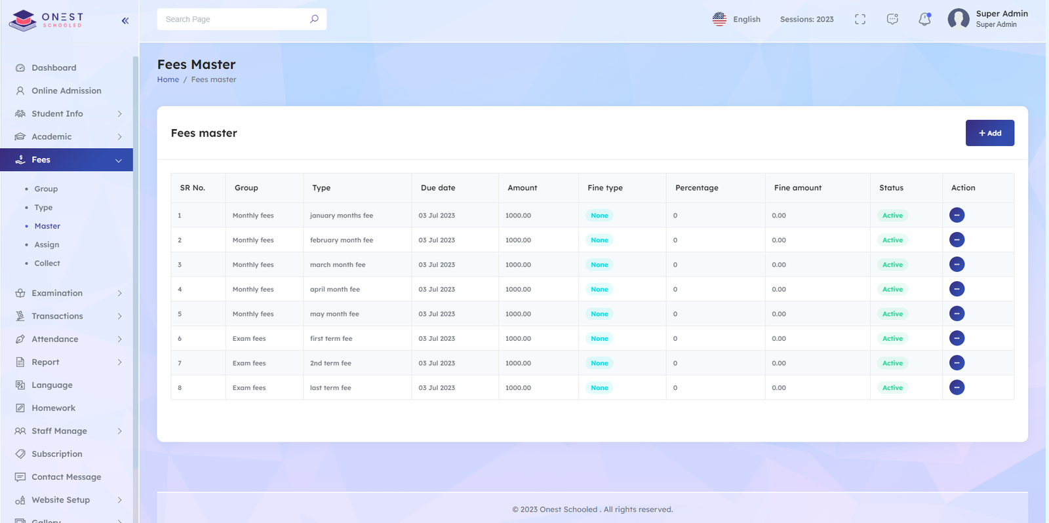The width and height of the screenshot is (1049, 523).
Task: Open action menu for march month fee
Action: click(957, 264)
